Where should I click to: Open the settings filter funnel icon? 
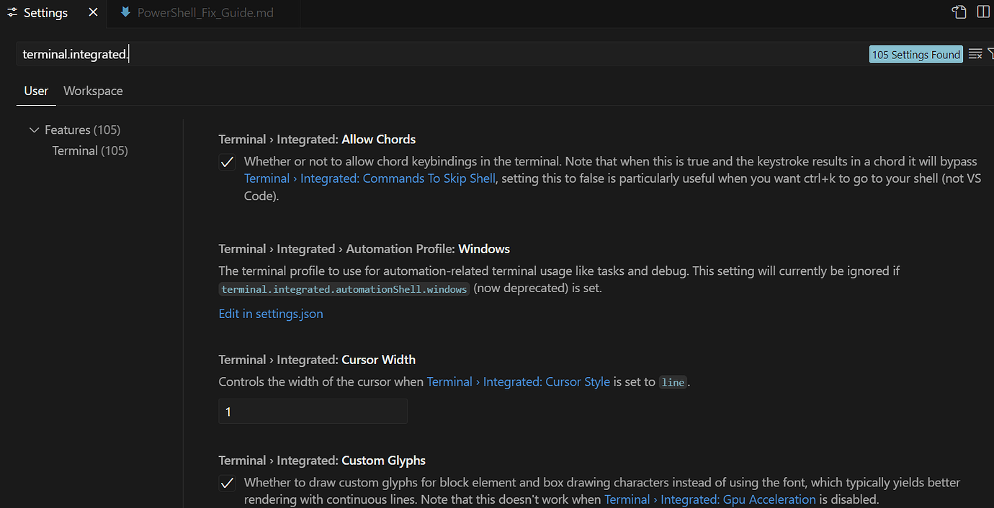(991, 54)
